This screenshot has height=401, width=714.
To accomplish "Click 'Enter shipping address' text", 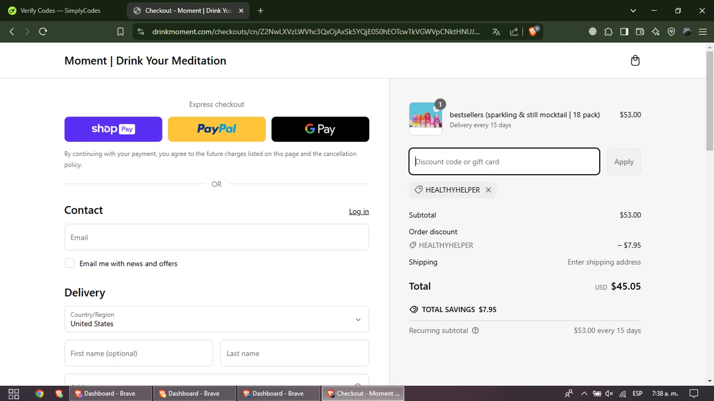I will 604,262.
